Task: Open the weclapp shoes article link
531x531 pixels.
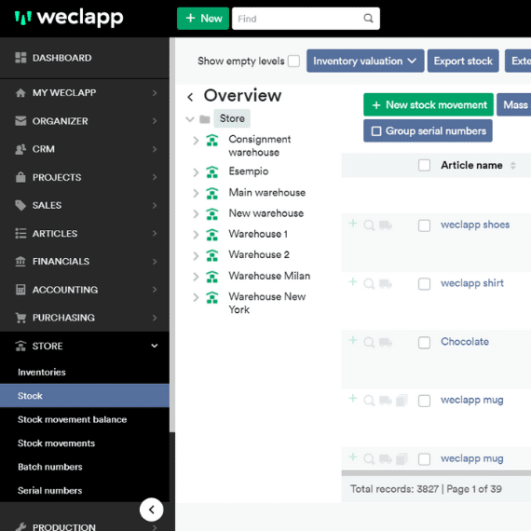Action: click(475, 225)
